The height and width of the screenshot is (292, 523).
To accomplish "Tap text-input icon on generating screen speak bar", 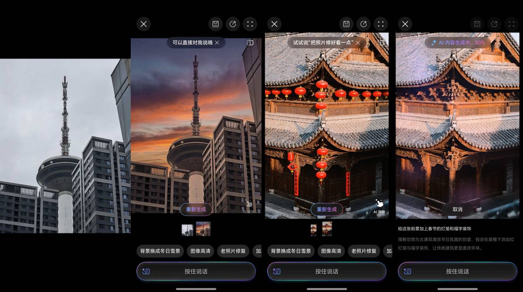I will 408,271.
